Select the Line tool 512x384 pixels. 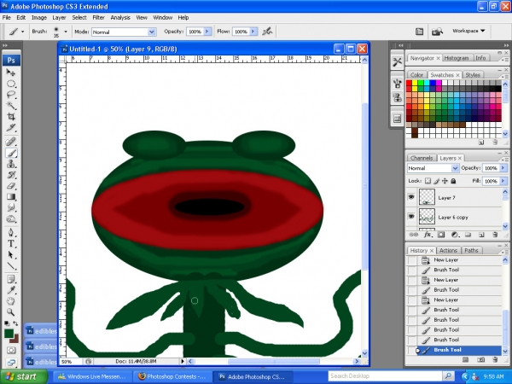click(11, 265)
